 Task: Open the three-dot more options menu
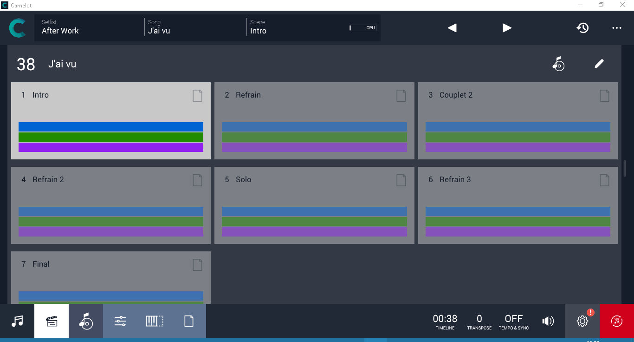616,28
